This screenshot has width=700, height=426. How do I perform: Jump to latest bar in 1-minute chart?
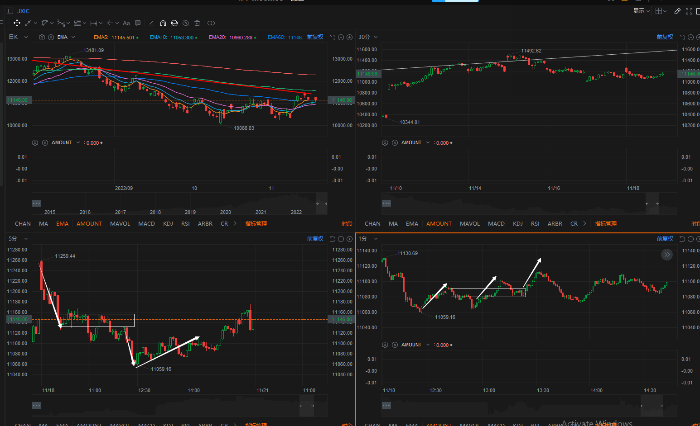(667, 255)
